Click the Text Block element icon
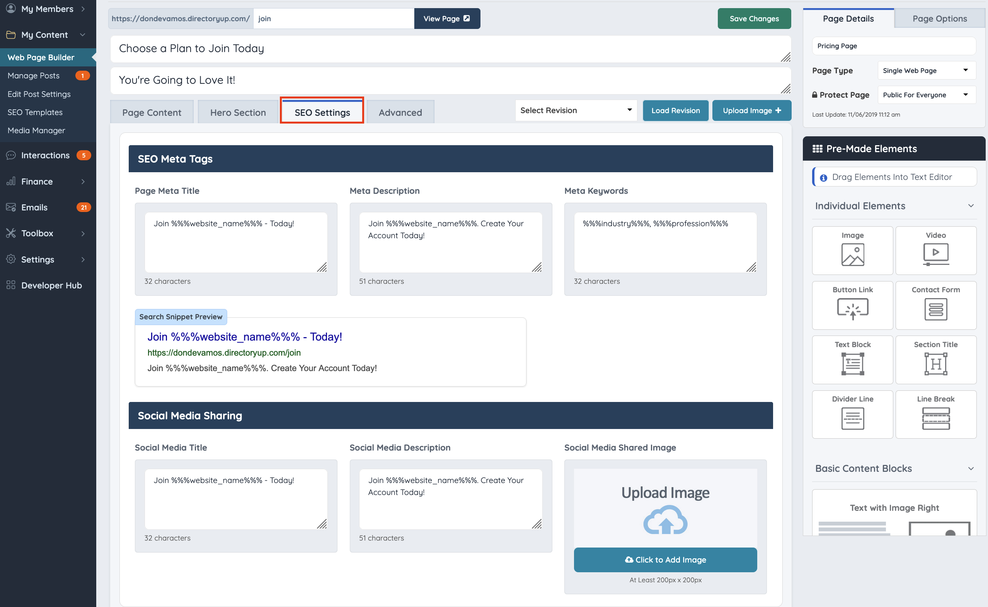This screenshot has height=607, width=988. 852,364
